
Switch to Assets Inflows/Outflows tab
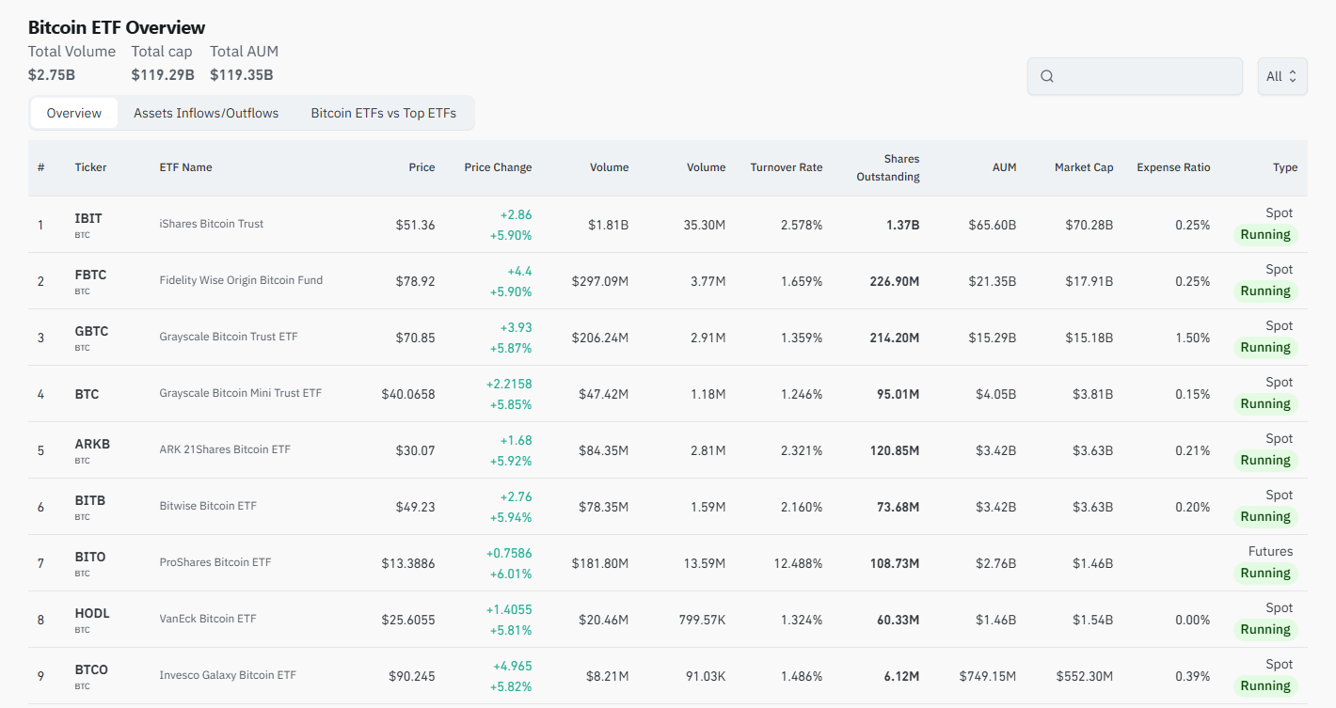coord(206,113)
